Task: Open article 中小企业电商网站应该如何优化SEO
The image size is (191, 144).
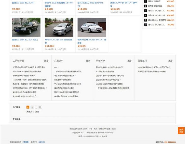Action: click(x=67, y=84)
